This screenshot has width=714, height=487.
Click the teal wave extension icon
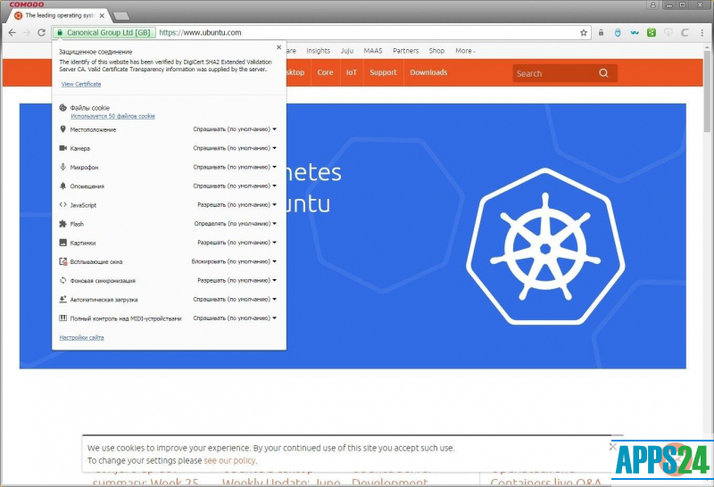635,33
